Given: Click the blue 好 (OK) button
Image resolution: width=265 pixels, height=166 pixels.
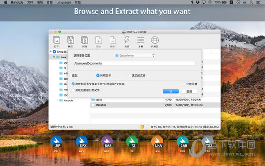Looking at the screenshot, I should [x=170, y=91].
